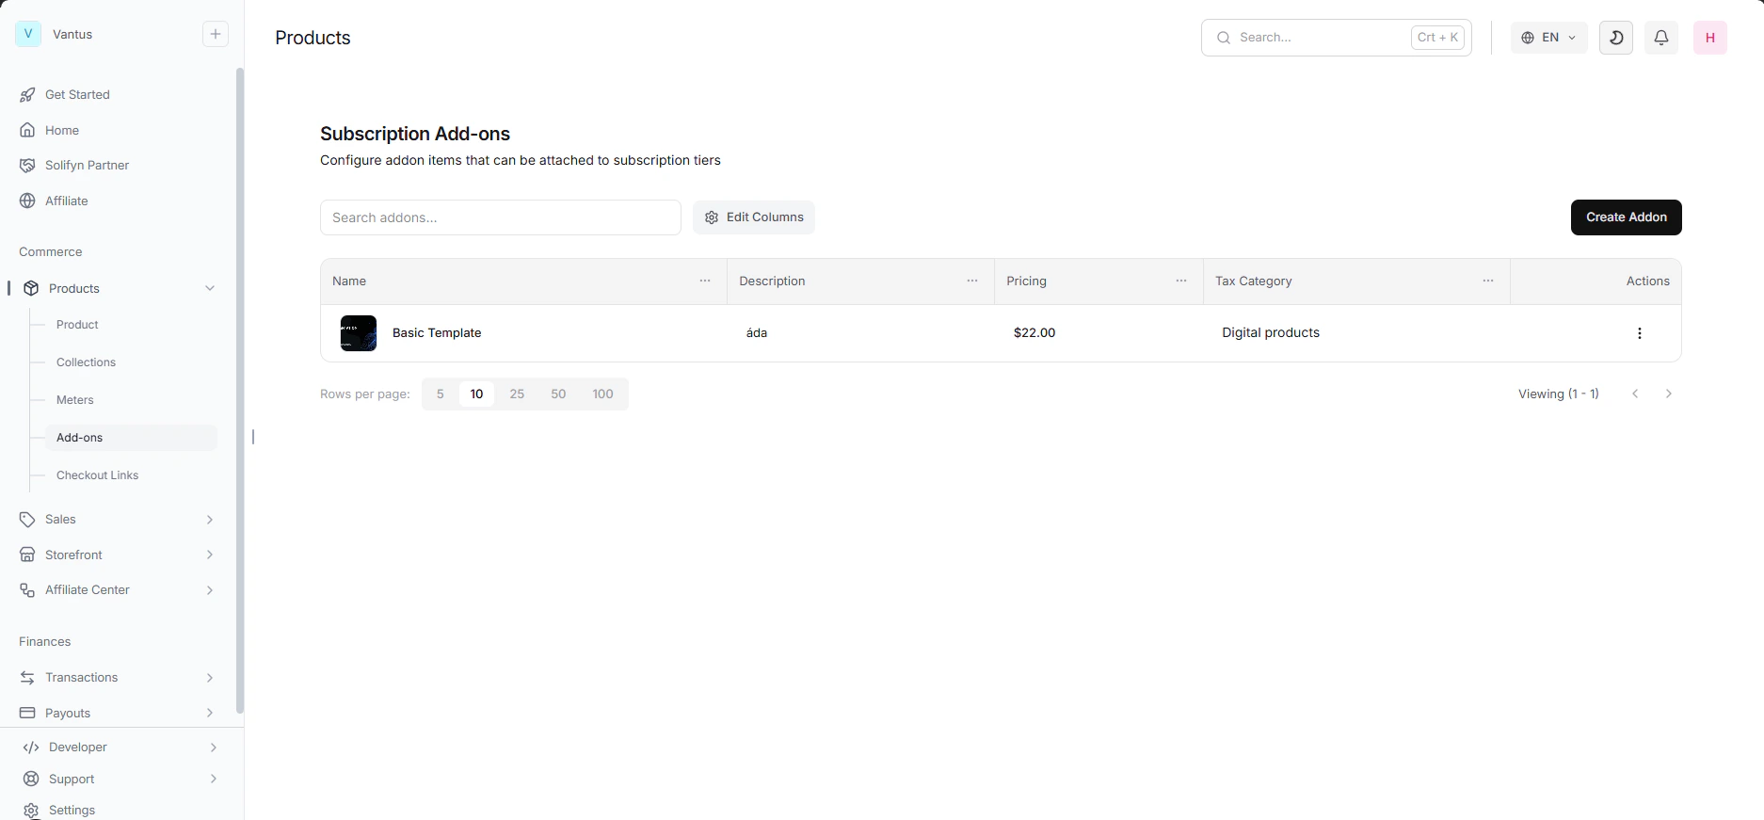Image resolution: width=1764 pixels, height=820 pixels.
Task: Set rows per page to 25
Action: tap(517, 394)
